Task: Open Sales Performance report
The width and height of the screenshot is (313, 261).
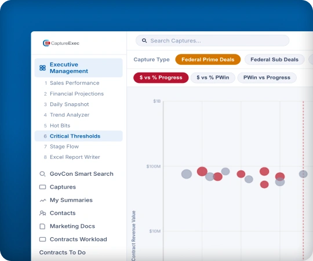Action: pyautogui.click(x=74, y=83)
